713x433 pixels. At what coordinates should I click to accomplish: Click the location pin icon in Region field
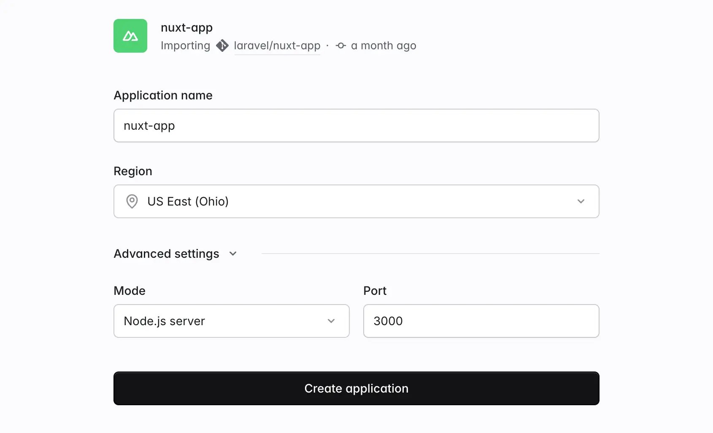pos(132,201)
